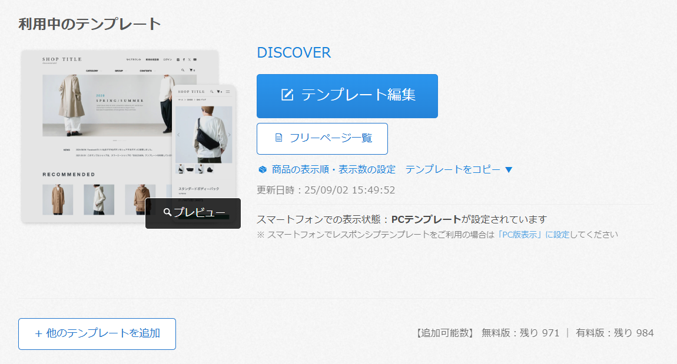The height and width of the screenshot is (364, 677).
Task: Open the フリーページ一覧 button
Action: click(x=322, y=139)
